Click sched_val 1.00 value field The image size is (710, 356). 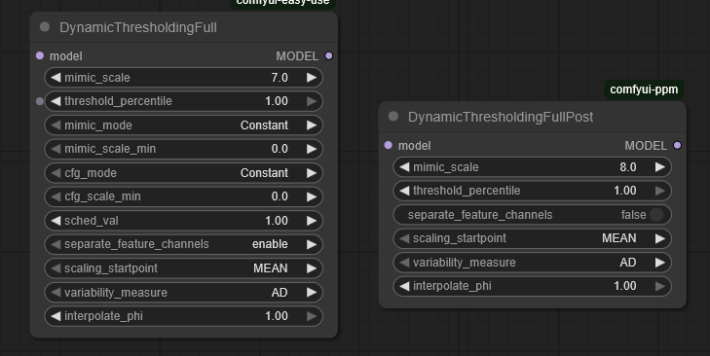pos(277,221)
